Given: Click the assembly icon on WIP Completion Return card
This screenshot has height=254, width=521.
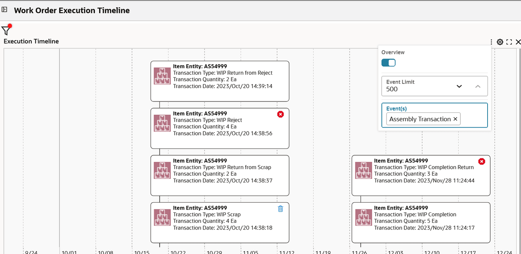Looking at the screenshot, I should (x=363, y=170).
